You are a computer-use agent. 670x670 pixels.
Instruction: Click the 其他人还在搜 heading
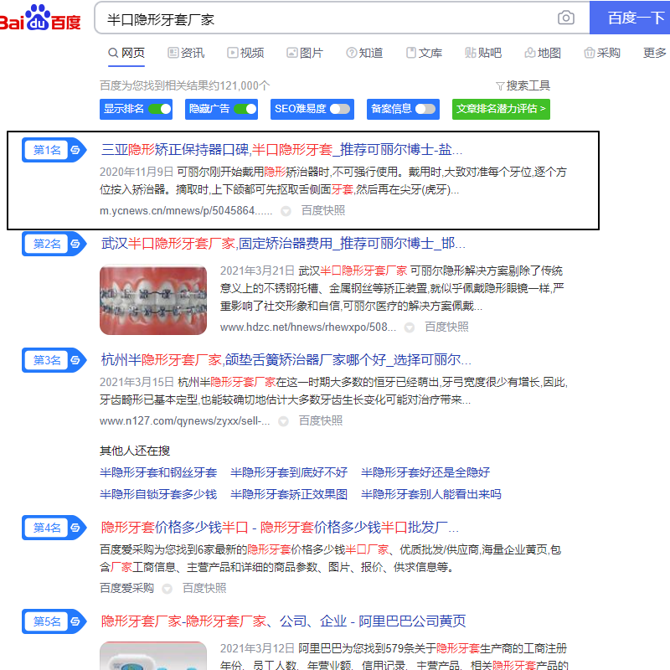point(135,451)
